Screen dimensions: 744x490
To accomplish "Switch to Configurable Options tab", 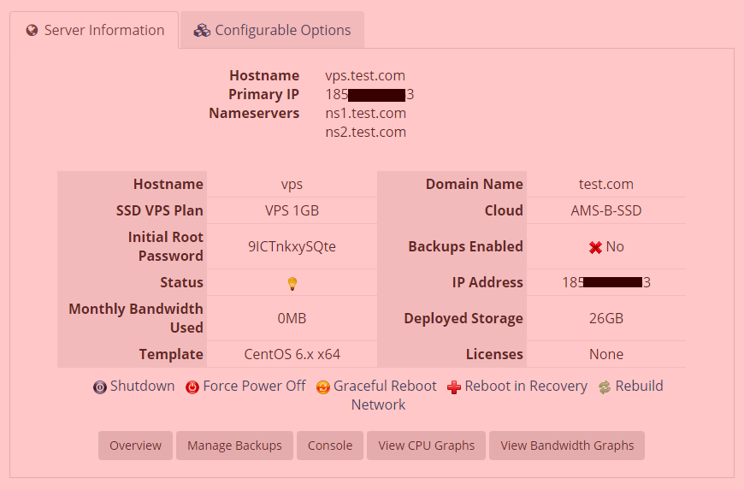I will tap(272, 30).
